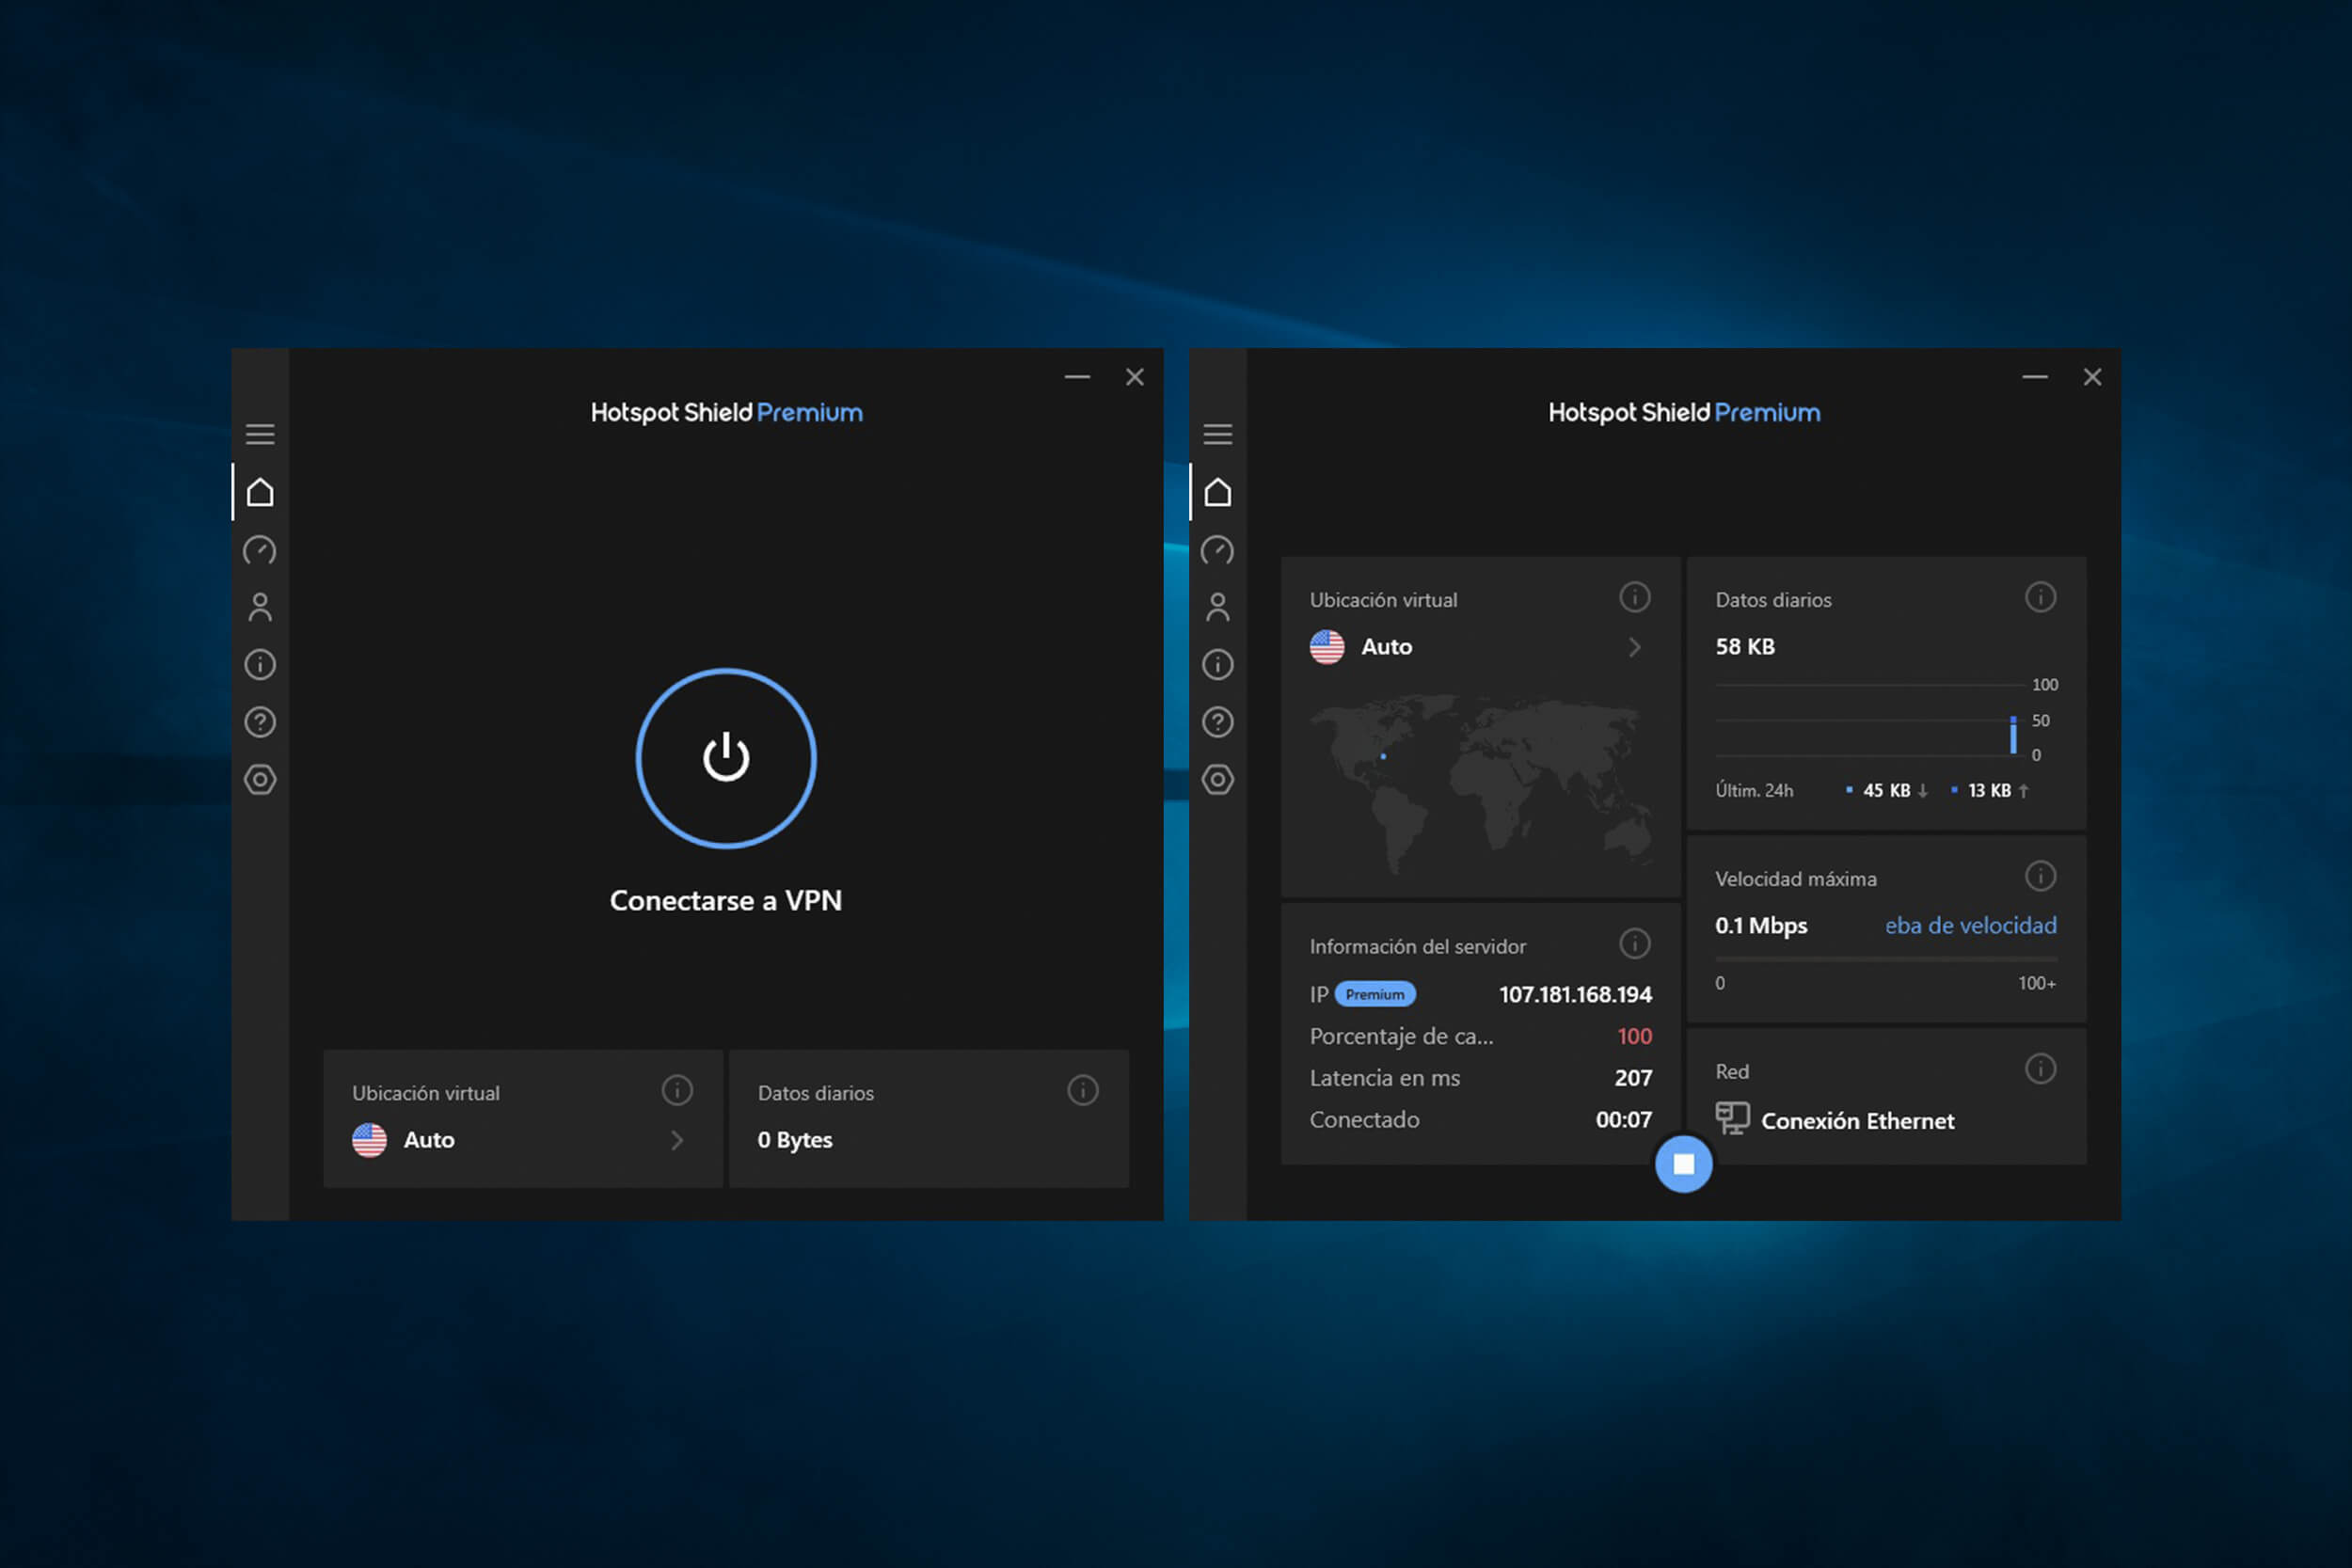The height and width of the screenshot is (1568, 2352).
Task: Open speed test gauge icon in right window
Action: click(x=1218, y=550)
